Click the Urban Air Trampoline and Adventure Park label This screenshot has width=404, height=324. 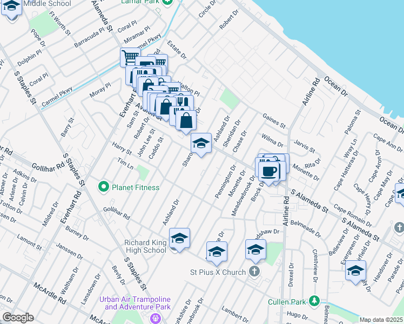tap(135, 303)
